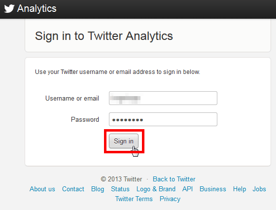Focus the Username or email field

point(163,98)
